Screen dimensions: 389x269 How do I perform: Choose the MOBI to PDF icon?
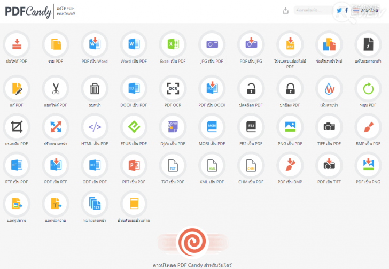pyautogui.click(x=212, y=127)
